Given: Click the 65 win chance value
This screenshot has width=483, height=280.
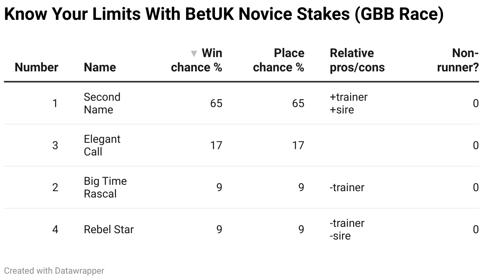Looking at the screenshot, I should pos(216,104).
